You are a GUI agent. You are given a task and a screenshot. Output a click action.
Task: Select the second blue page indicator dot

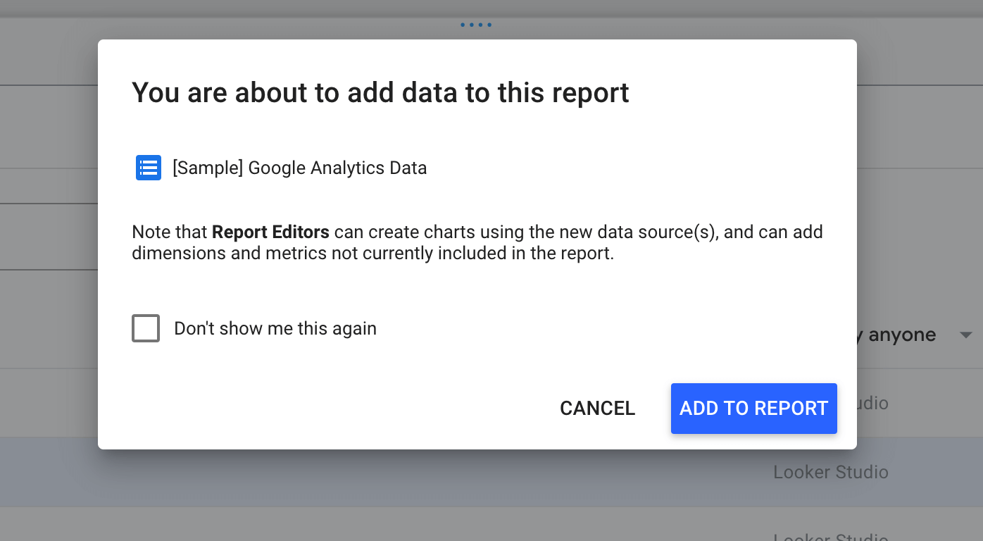click(472, 25)
